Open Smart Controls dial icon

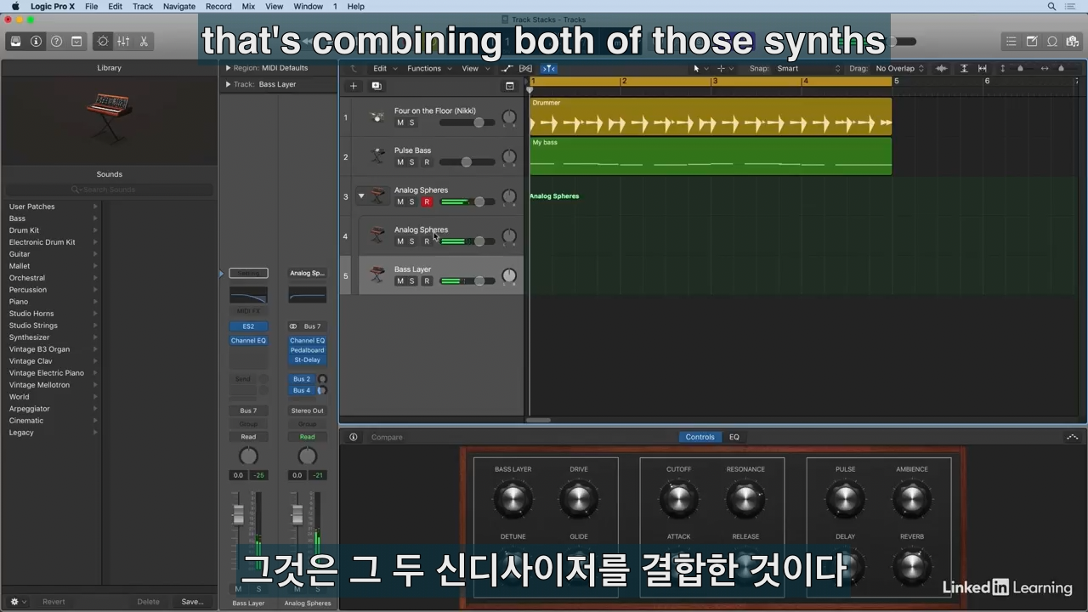click(103, 41)
